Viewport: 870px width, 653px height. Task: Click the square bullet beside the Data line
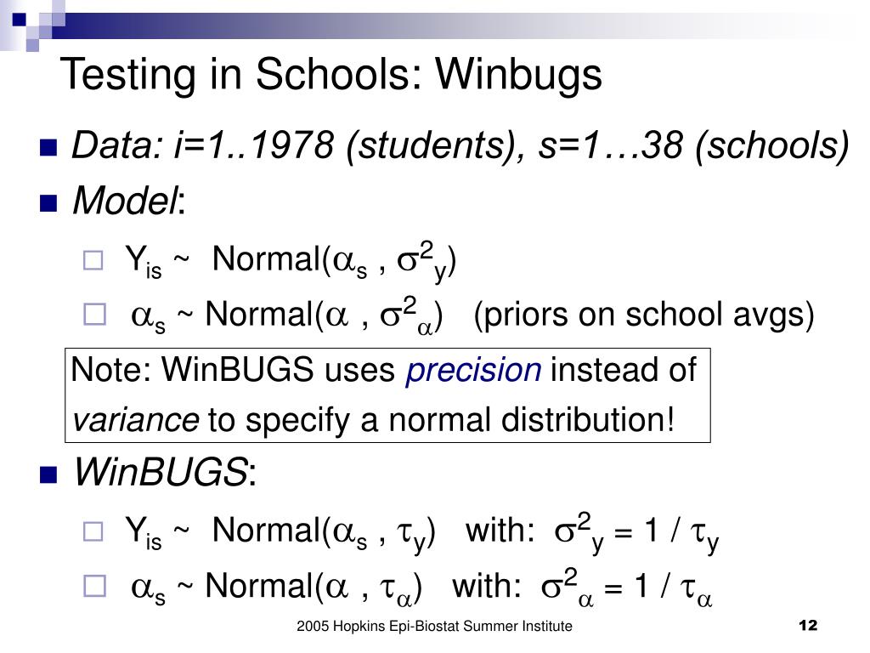point(48,148)
